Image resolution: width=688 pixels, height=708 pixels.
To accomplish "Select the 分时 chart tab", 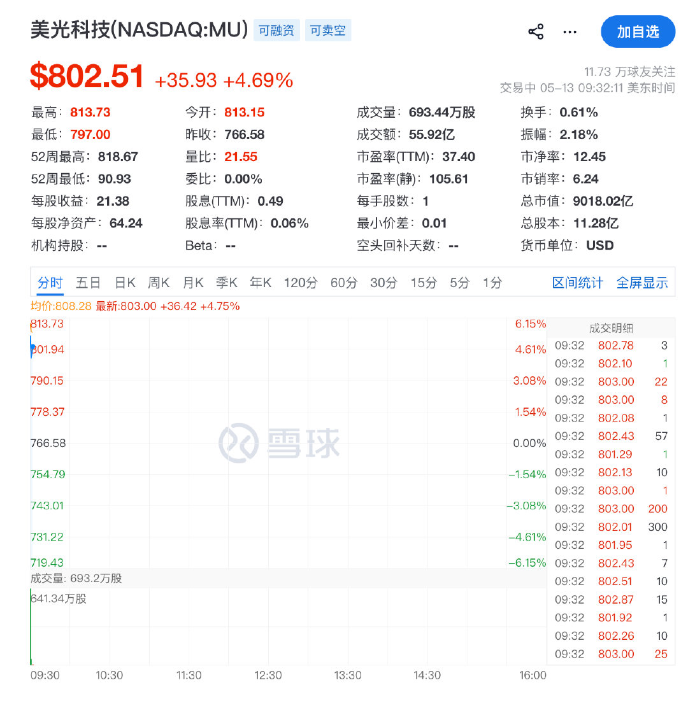I will tap(50, 283).
